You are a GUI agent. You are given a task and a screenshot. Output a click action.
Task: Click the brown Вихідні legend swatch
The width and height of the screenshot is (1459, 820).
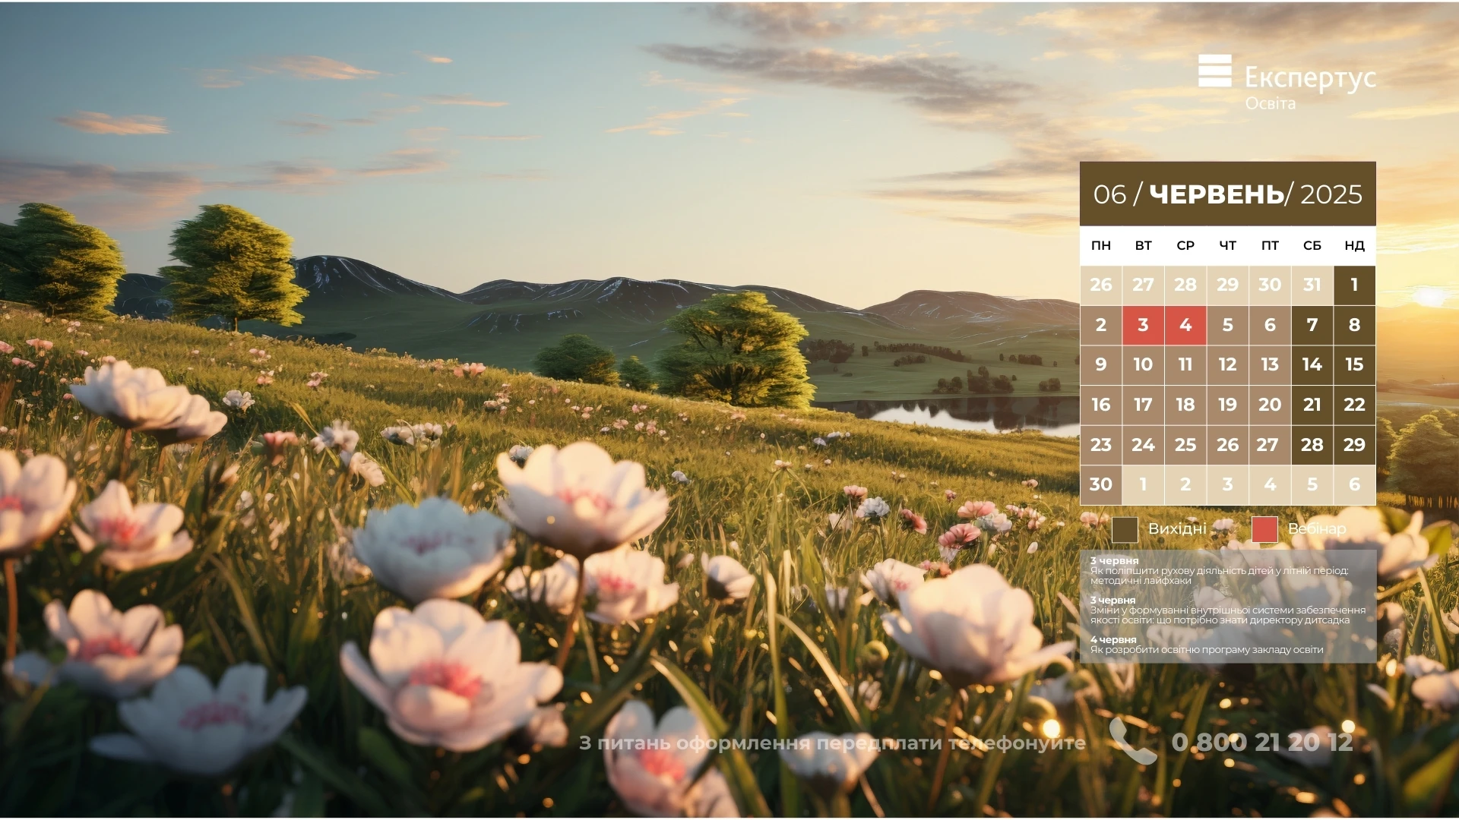point(1124,529)
